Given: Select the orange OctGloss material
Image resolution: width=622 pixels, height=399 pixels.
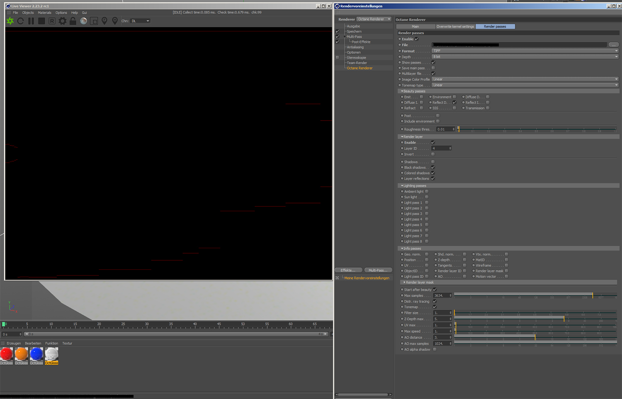Looking at the screenshot, I should [21, 356].
